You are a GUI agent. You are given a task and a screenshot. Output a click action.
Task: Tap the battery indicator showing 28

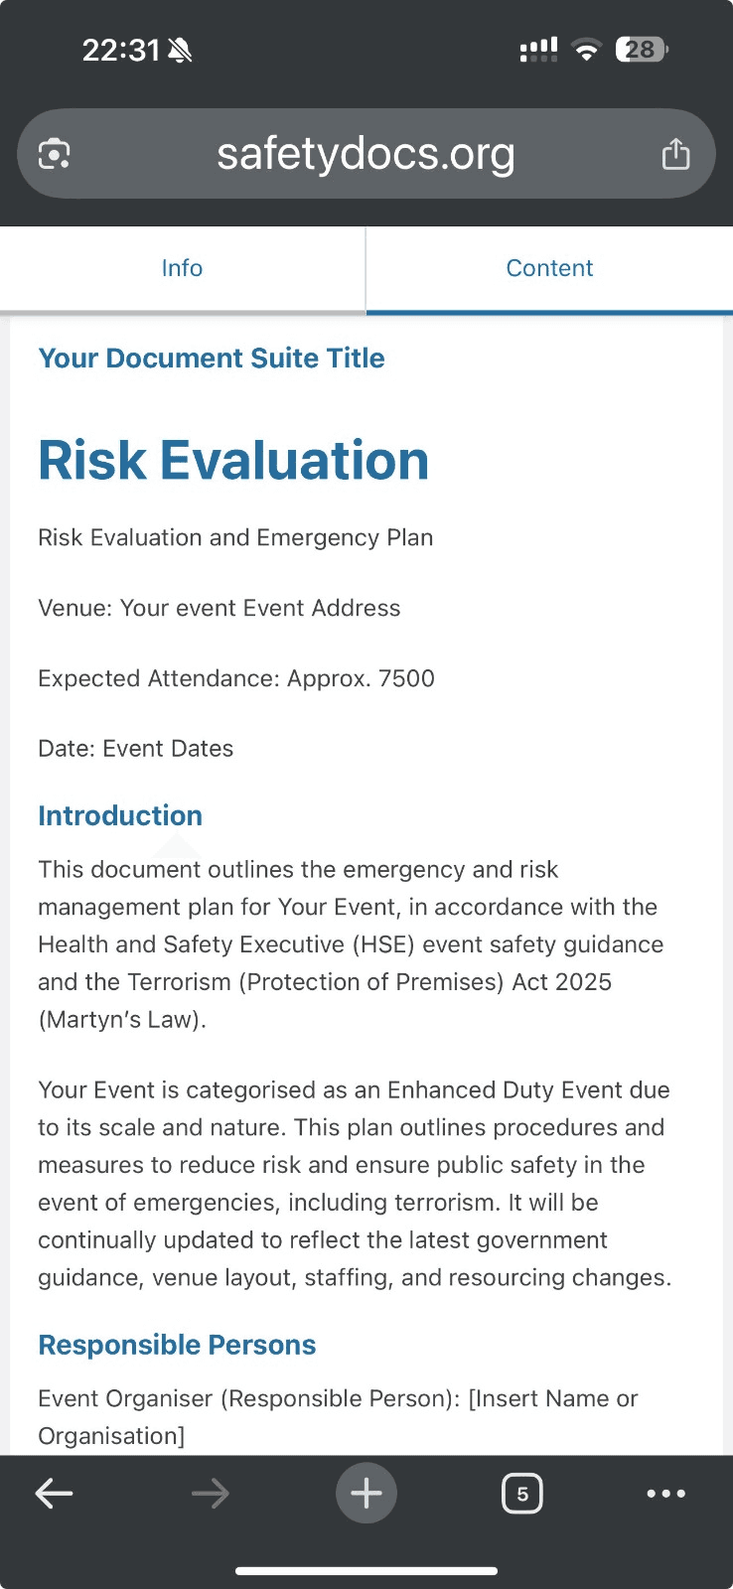pos(642,50)
